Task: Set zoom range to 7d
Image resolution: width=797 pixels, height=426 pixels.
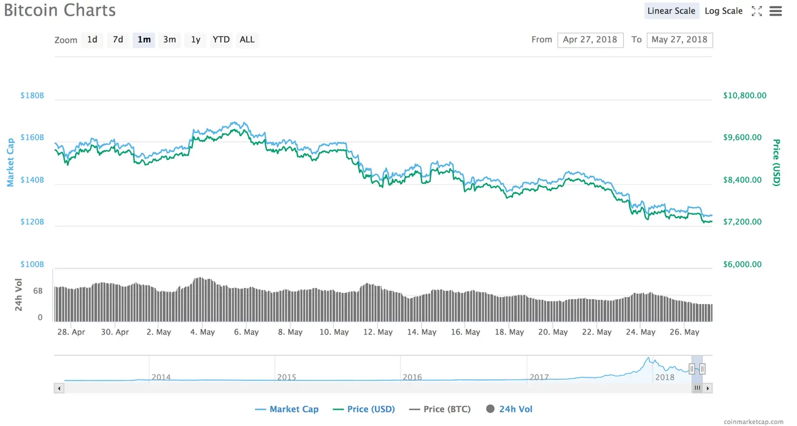Action: 118,40
